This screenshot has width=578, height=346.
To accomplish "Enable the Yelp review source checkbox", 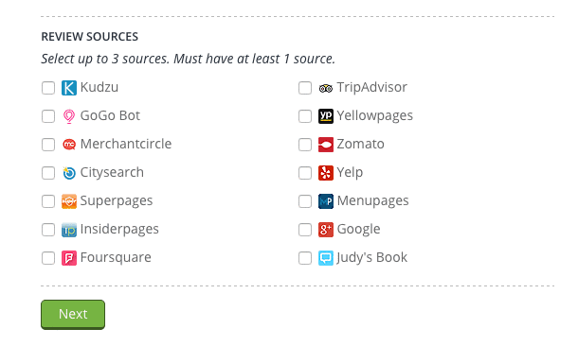I will coord(305,173).
